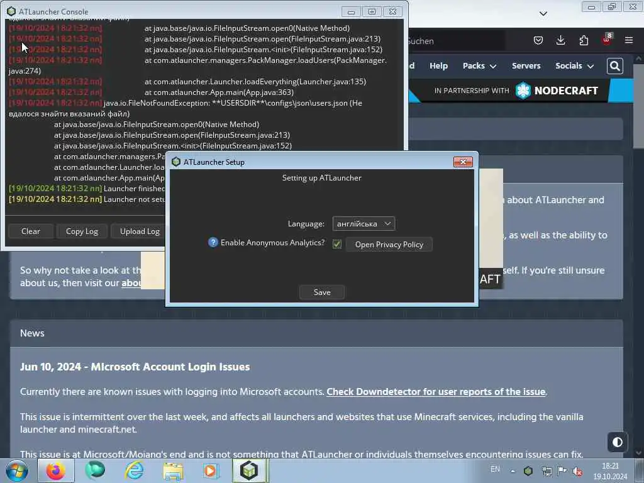This screenshot has width=644, height=483.
Task: Click the analytics help question mark icon
Action: [x=213, y=242]
